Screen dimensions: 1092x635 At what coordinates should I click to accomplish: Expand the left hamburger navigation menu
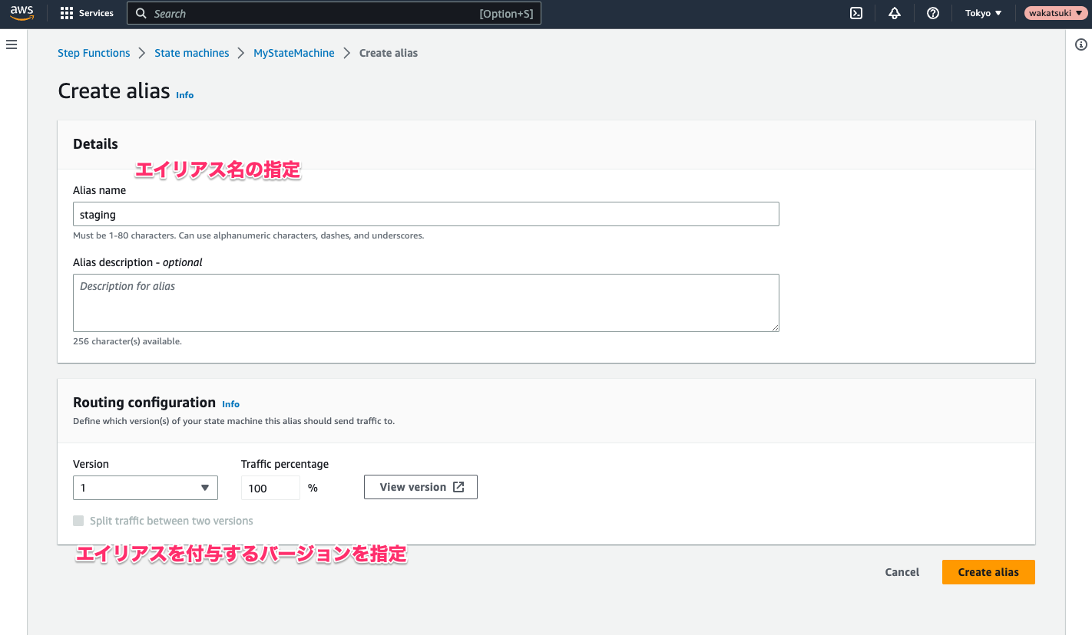click(x=12, y=44)
